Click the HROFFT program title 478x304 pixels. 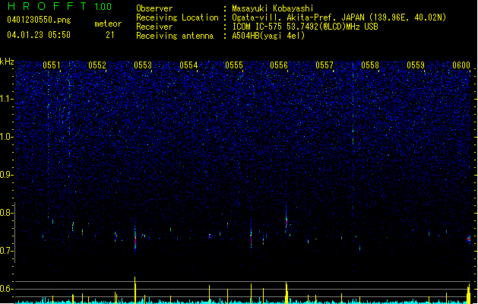point(47,6)
